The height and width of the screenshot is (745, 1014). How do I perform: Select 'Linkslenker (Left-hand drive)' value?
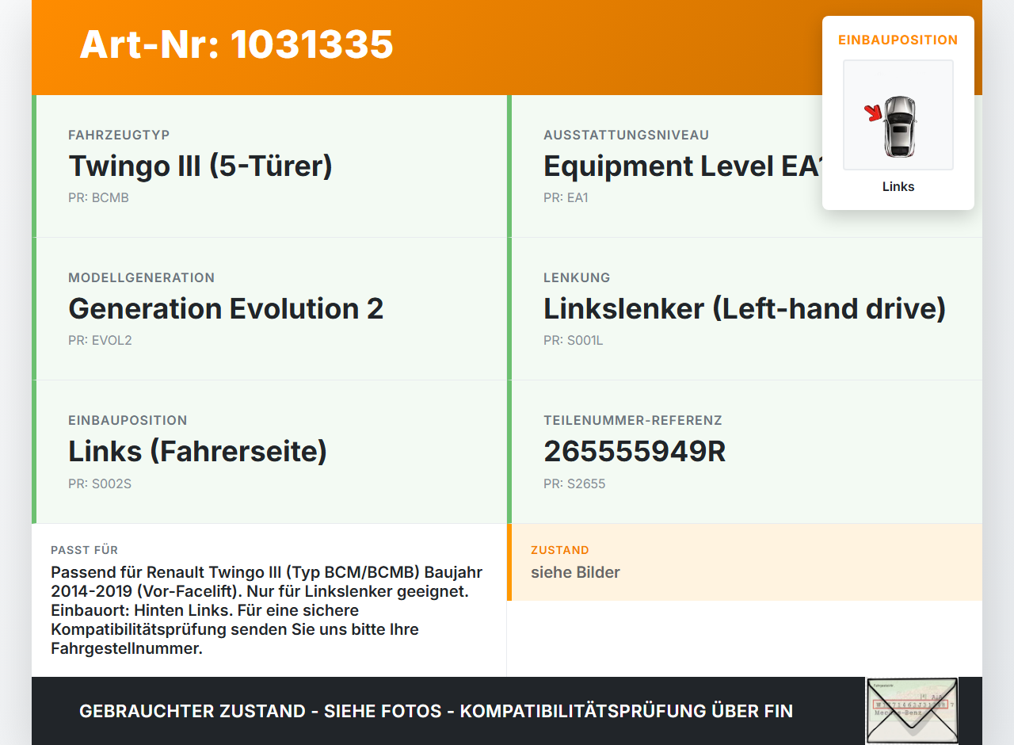(x=745, y=309)
